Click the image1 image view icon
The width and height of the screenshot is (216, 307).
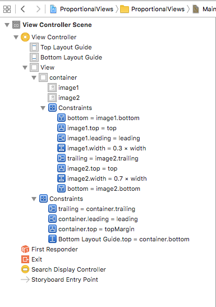click(52, 88)
